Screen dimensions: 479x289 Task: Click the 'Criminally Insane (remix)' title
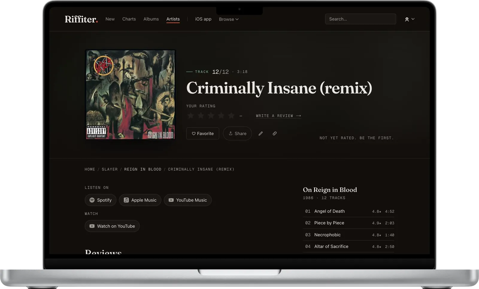tap(279, 88)
